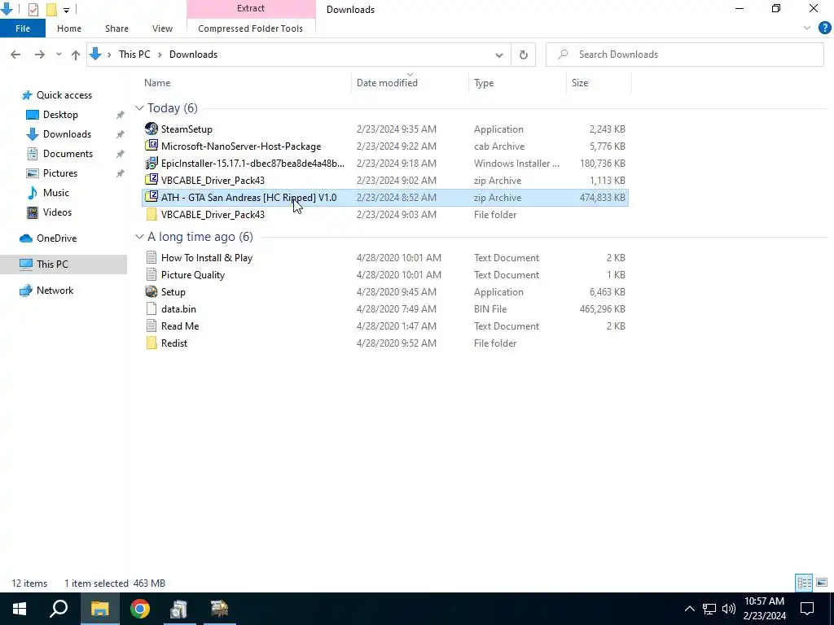Open taskbar Search magnifier
The image size is (834, 625).
coord(59,609)
